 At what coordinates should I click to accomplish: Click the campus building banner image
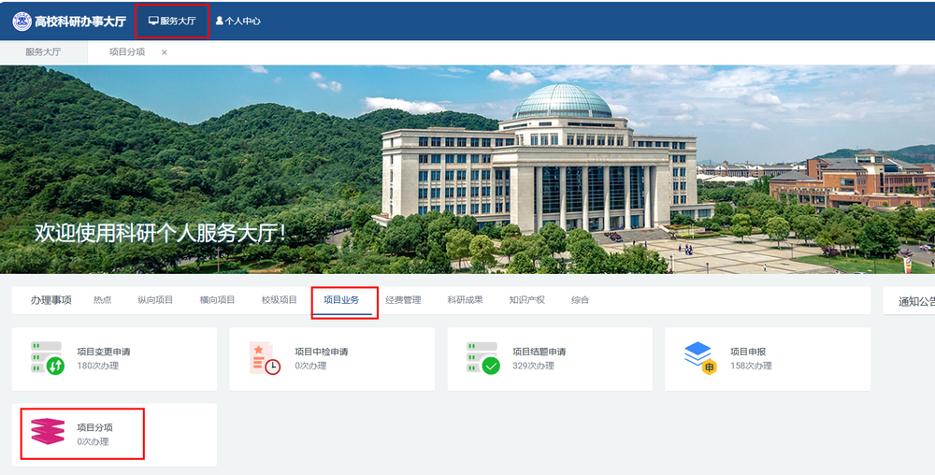467,169
